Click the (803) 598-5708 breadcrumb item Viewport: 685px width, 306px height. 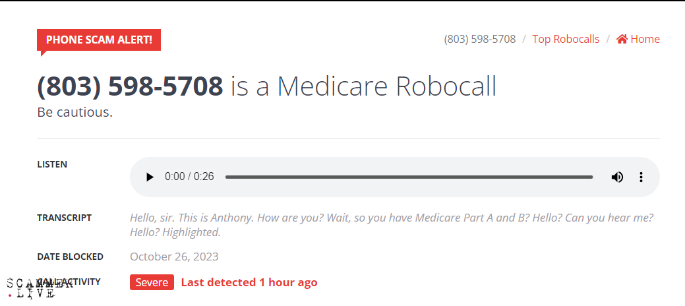(480, 39)
